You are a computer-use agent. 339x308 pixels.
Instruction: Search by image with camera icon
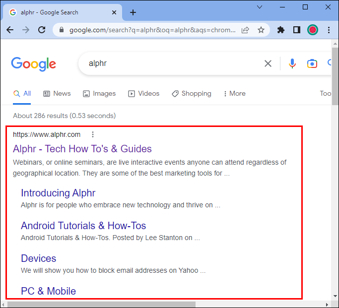pos(312,63)
